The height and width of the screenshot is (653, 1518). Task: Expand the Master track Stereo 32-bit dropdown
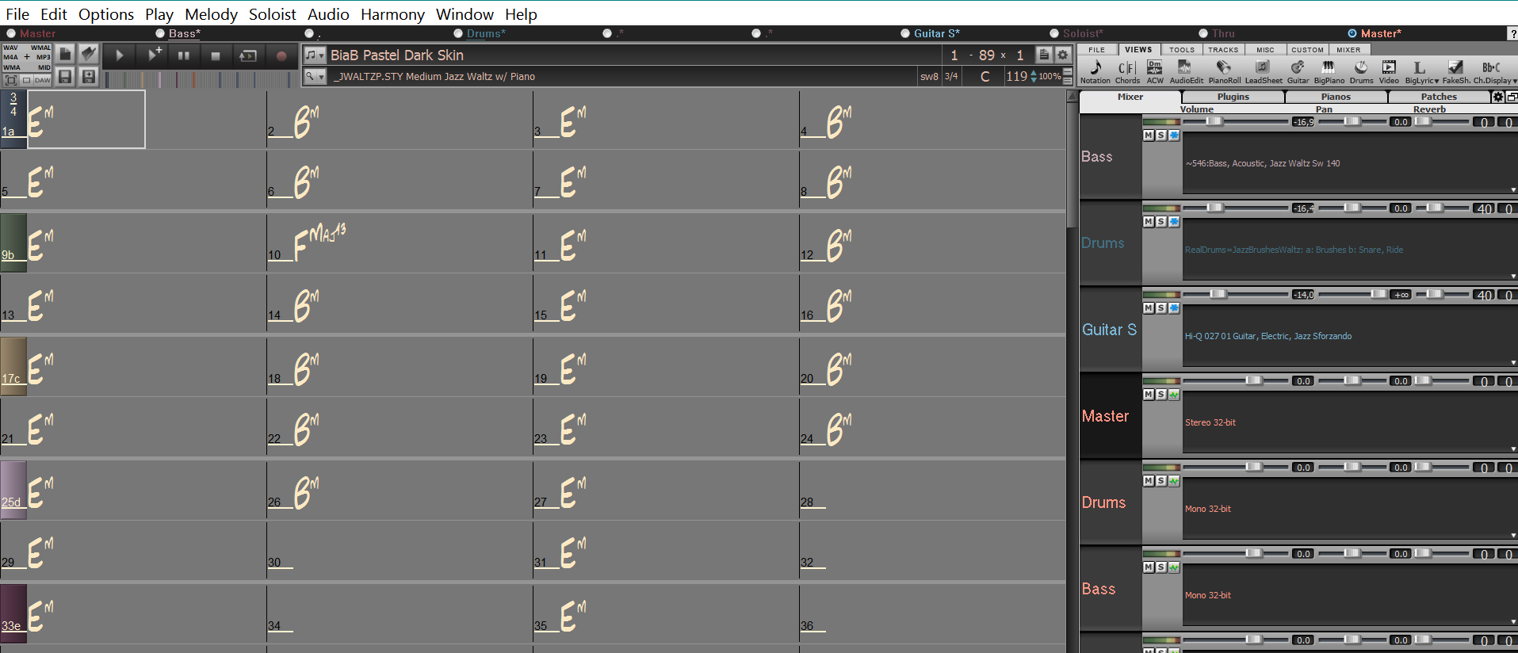click(1512, 449)
